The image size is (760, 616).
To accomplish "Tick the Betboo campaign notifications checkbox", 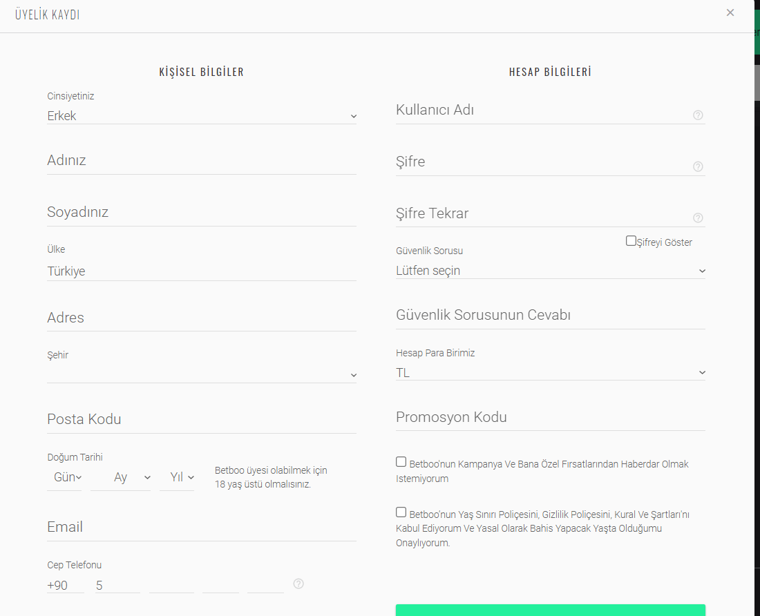I will [401, 462].
